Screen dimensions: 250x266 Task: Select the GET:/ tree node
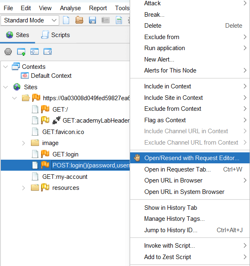(60, 110)
